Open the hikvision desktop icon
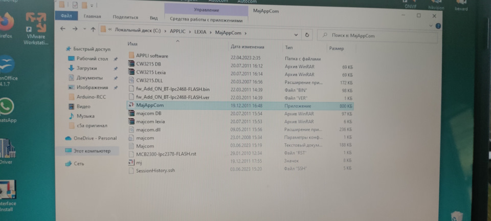 [436, 5]
